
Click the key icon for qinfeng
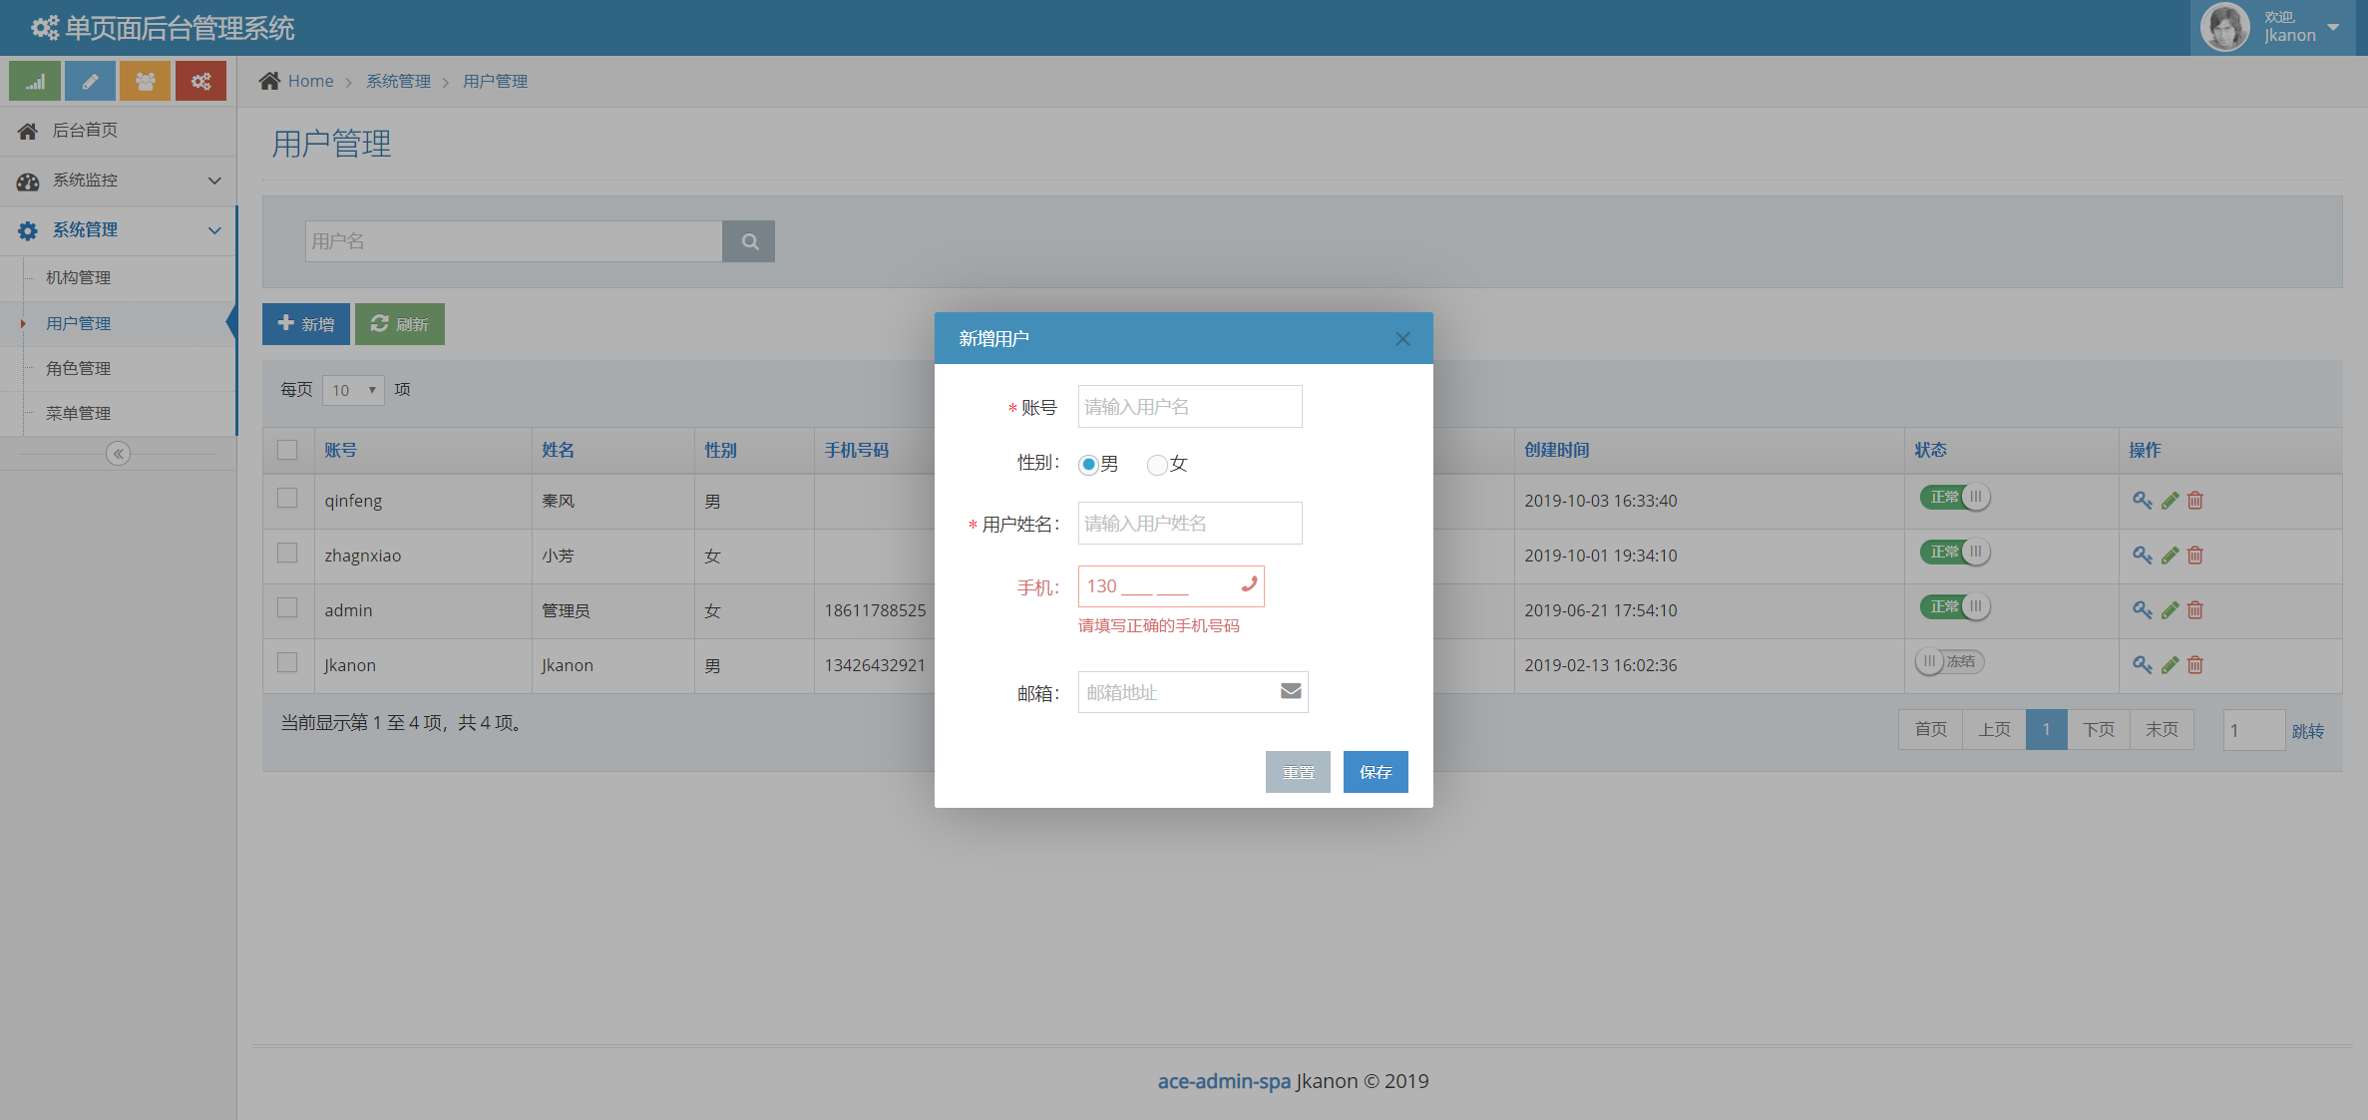[2142, 501]
